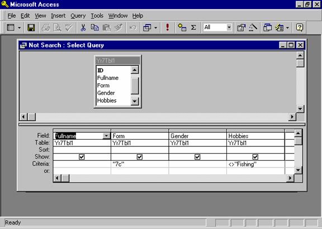Run Spelling check icon

[69, 27]
